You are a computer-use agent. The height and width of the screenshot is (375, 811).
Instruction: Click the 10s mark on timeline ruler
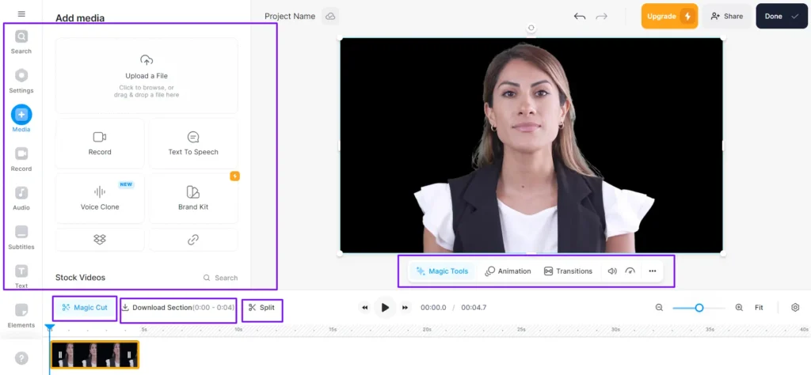[238, 330]
